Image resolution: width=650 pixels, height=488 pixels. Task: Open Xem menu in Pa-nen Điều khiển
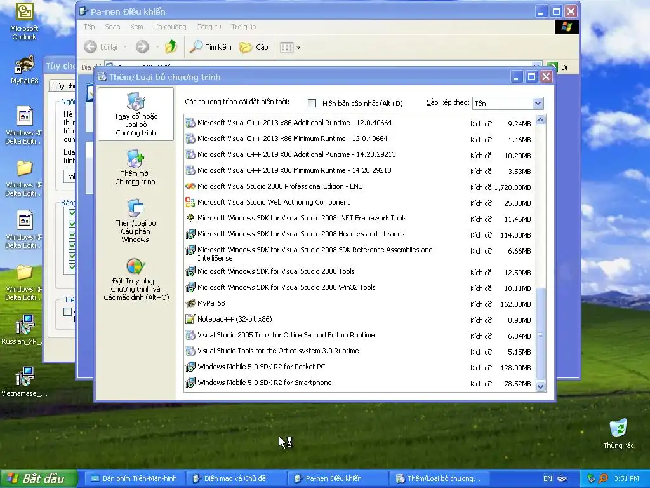[x=136, y=27]
